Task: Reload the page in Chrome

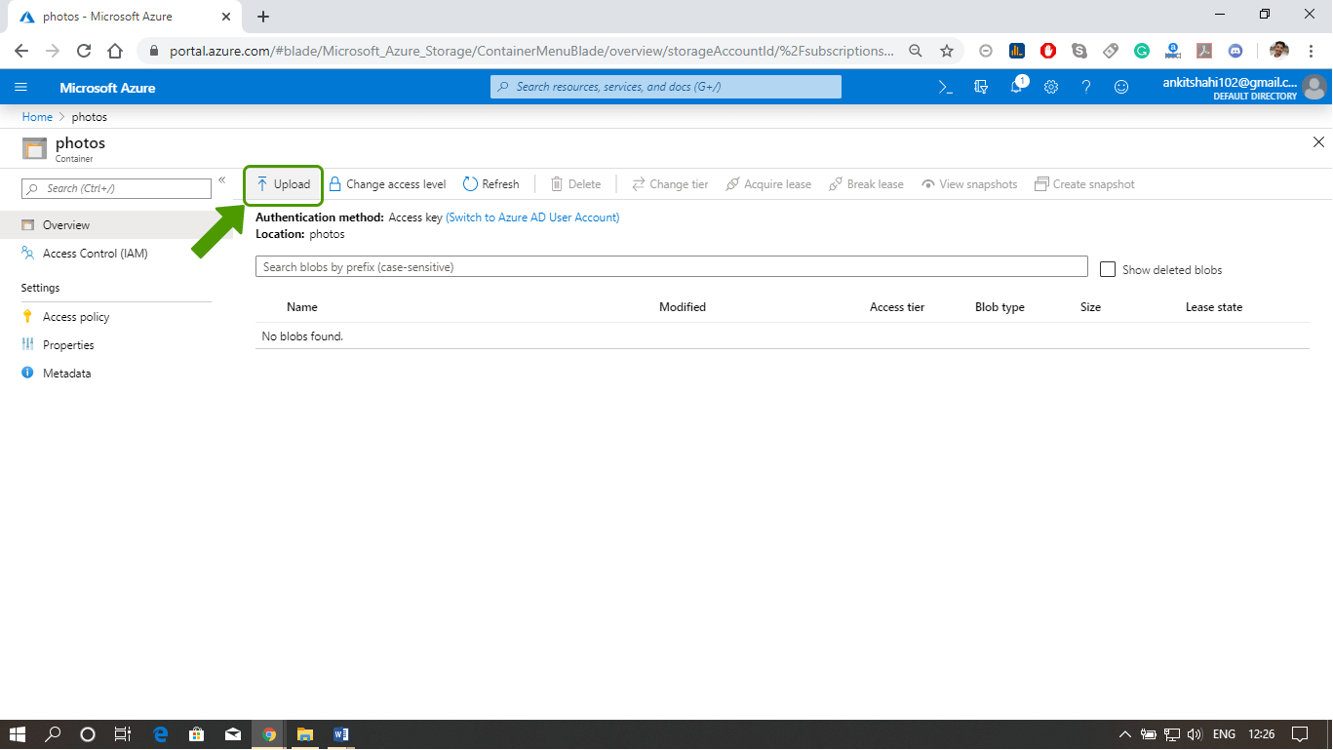Action: tap(84, 51)
